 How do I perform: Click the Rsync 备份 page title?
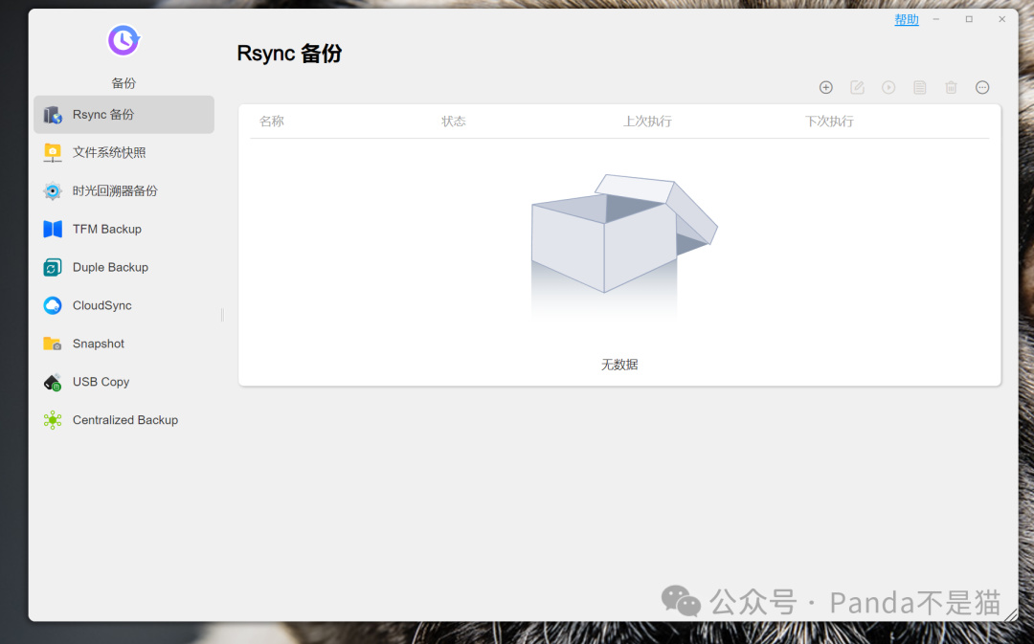coord(289,54)
